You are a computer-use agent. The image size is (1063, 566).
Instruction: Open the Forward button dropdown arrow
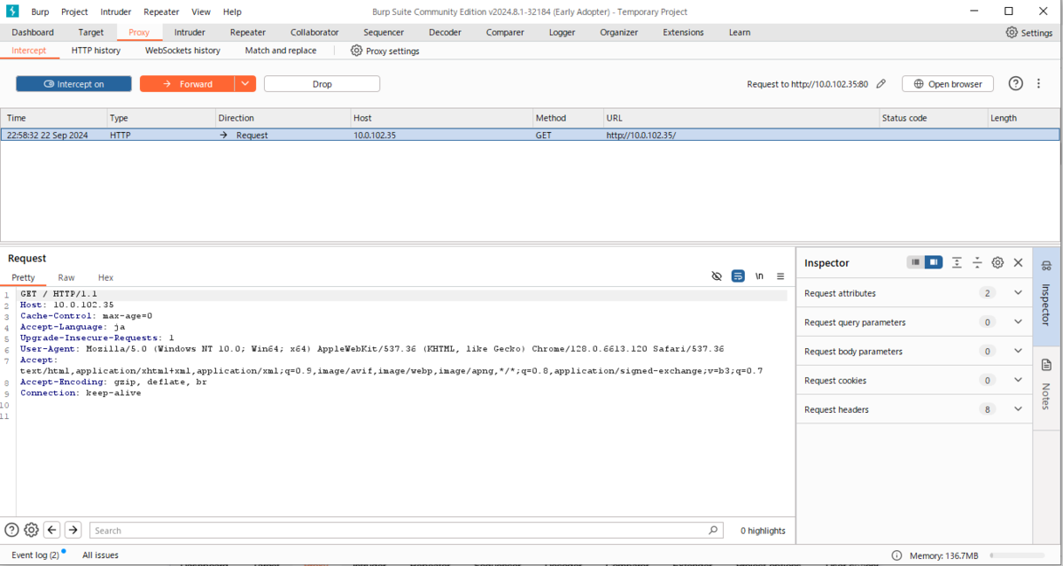[245, 84]
